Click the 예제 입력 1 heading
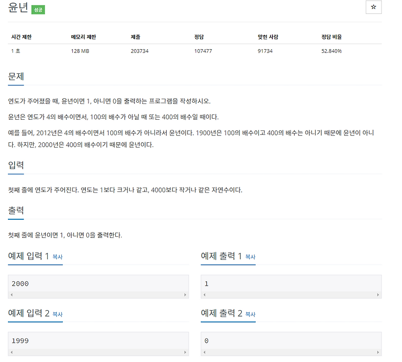The image size is (402, 362). click(x=28, y=256)
